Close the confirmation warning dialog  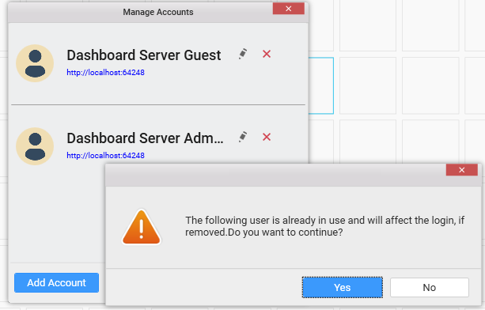click(461, 170)
